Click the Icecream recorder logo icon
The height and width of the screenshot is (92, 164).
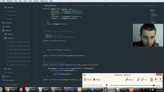pyautogui.click(x=84, y=75)
